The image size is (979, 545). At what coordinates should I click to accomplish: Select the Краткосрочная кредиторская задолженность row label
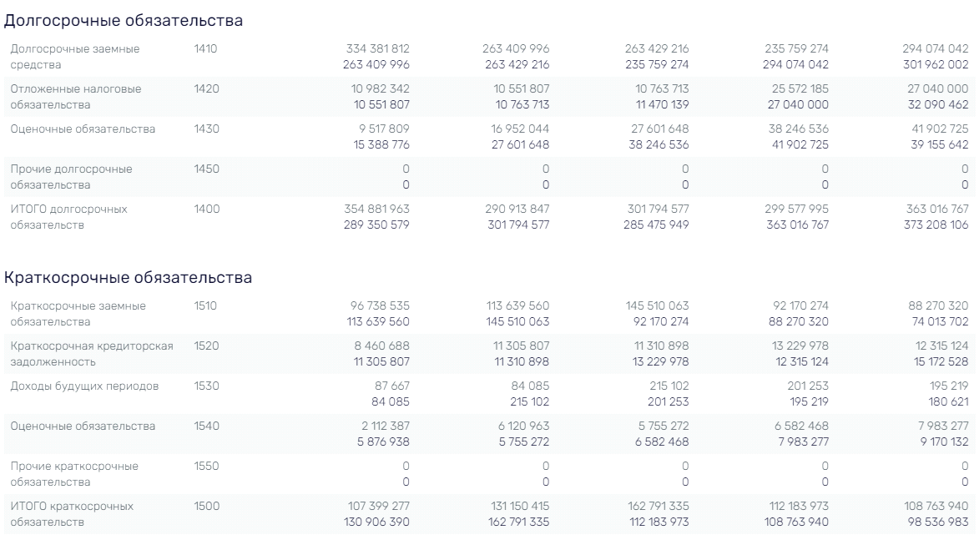(x=92, y=354)
